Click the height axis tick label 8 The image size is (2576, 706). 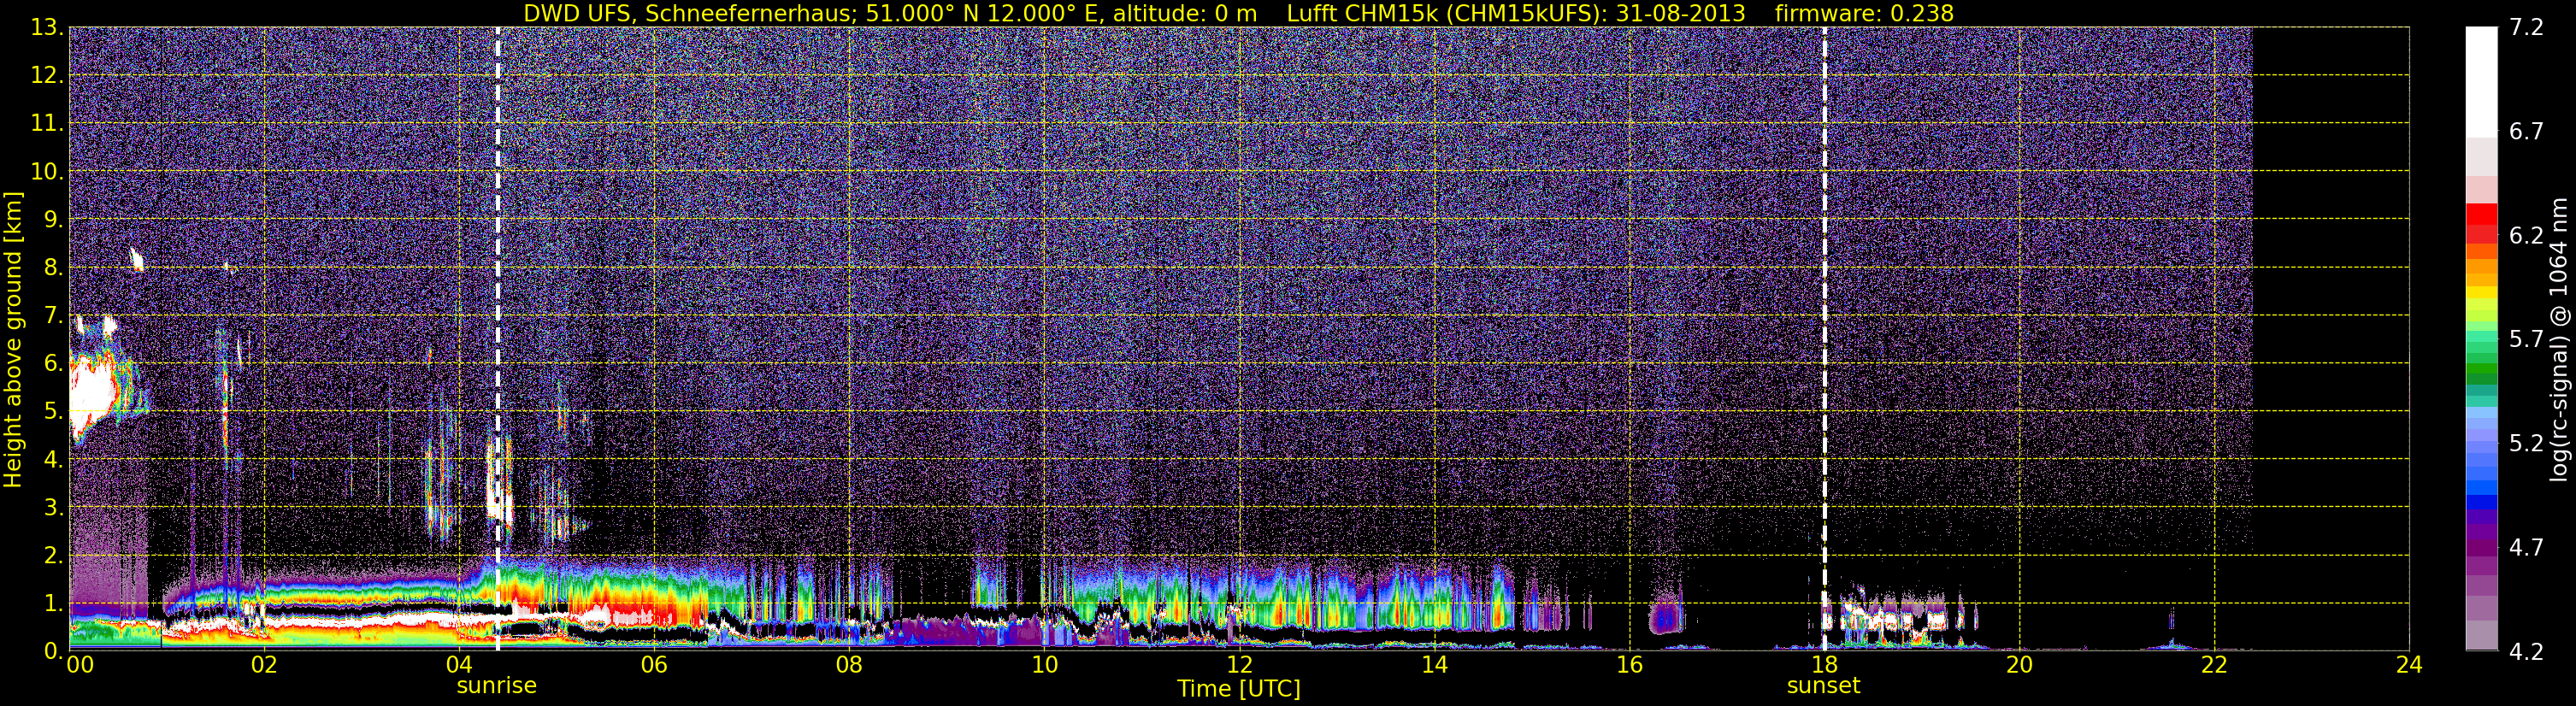pos(53,268)
